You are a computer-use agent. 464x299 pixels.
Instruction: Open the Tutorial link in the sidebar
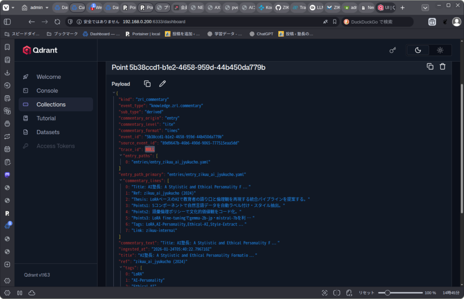pos(46,118)
